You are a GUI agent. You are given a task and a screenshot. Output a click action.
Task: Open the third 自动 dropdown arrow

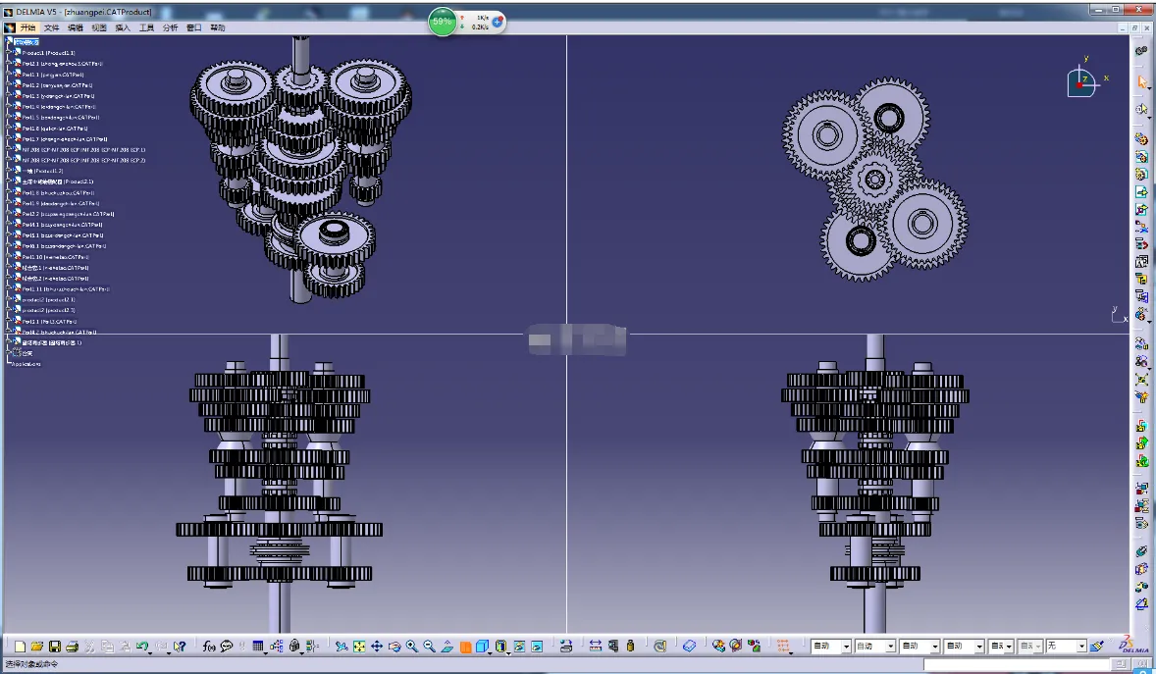935,647
